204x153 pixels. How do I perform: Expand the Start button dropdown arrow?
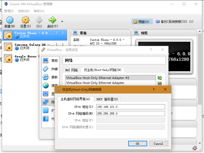pos(62,22)
